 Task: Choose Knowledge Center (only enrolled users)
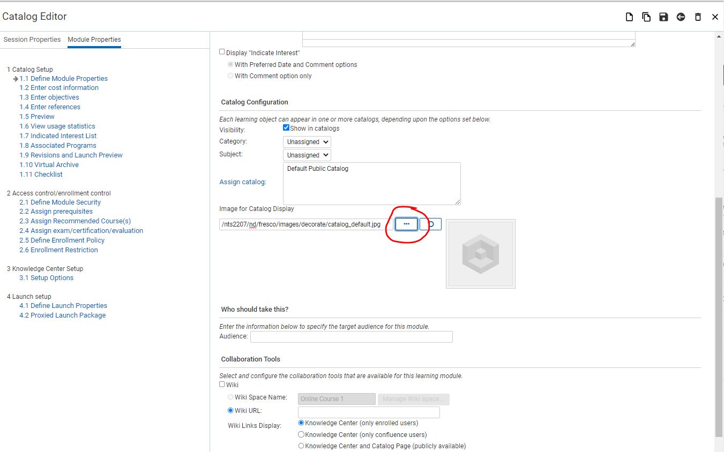[301, 423]
